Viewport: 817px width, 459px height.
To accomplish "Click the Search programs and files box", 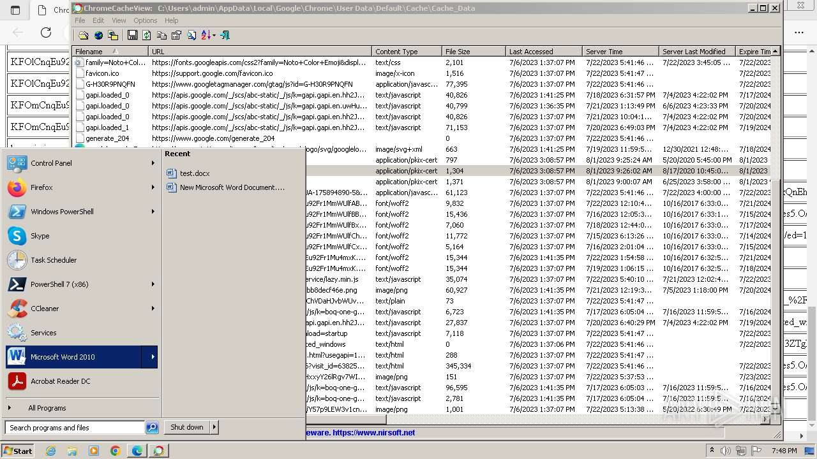I will 75,428.
